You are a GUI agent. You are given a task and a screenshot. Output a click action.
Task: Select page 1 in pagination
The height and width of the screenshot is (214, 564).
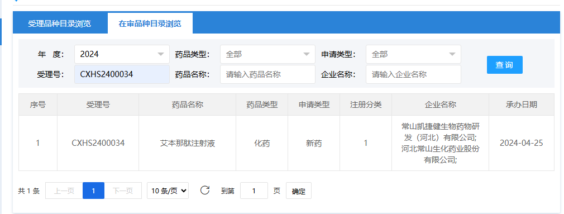(x=93, y=191)
